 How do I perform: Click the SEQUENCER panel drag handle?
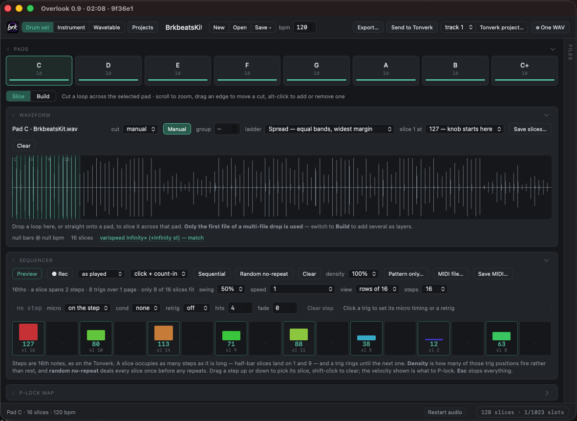(14, 261)
